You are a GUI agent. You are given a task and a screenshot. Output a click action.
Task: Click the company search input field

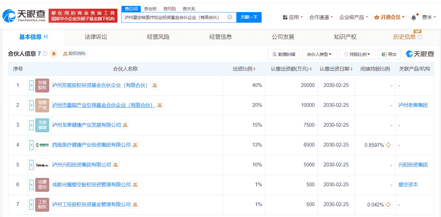174,17
